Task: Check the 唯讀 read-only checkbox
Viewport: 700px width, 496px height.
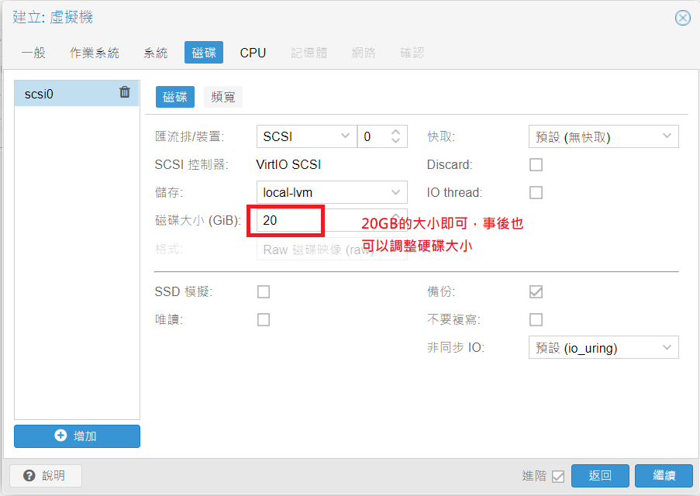Action: click(264, 319)
